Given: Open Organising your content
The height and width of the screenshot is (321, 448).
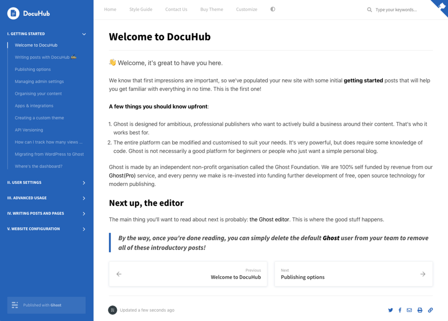Looking at the screenshot, I should tap(38, 94).
